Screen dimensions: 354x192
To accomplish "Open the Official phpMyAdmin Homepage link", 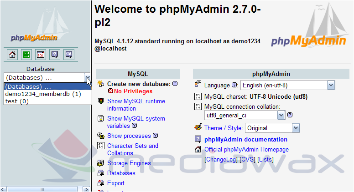I will click(x=246, y=149).
